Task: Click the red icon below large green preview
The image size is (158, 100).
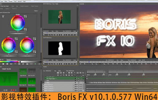Action: [14, 90]
